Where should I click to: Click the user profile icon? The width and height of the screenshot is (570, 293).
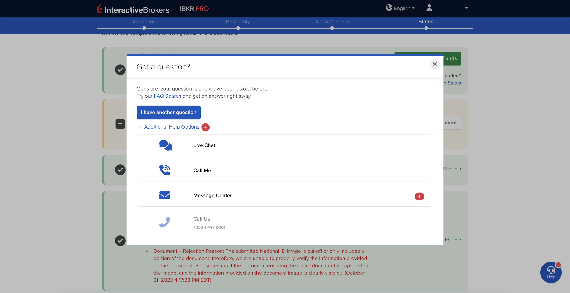[x=429, y=8]
